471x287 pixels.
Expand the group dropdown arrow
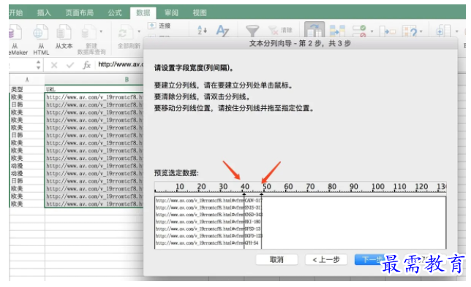pos(456,31)
